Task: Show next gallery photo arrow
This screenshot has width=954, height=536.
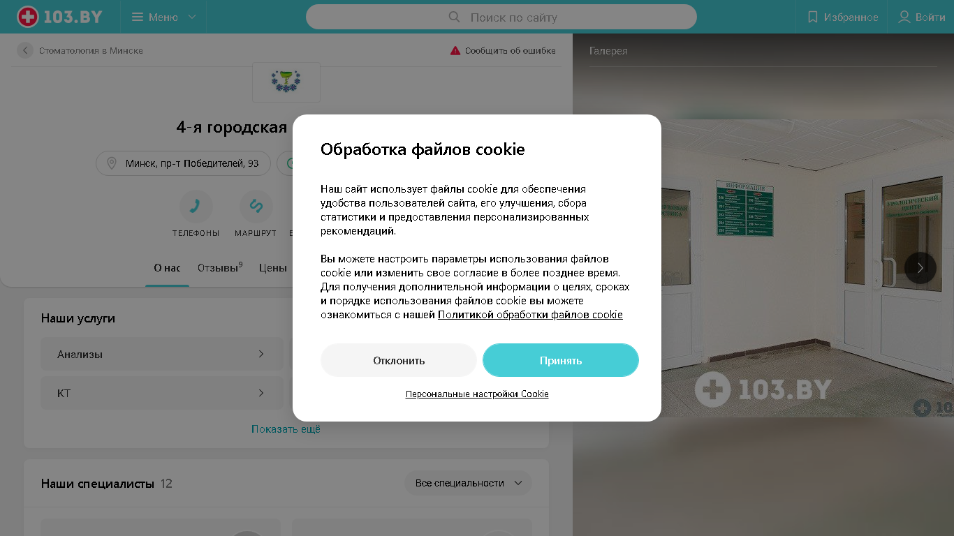Action: point(920,267)
